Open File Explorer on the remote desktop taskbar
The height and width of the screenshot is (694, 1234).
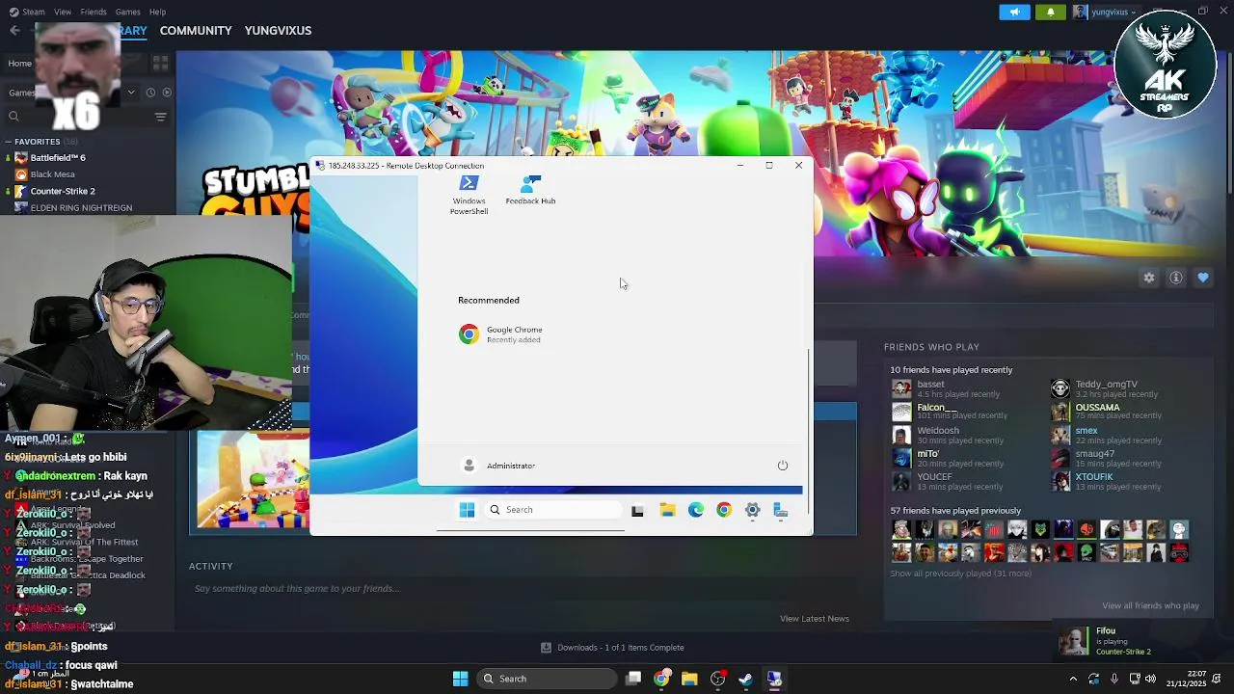click(667, 511)
